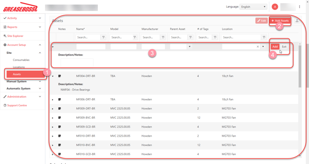
Task: Open the Parent Asset dropdown in new row
Action: tap(190, 47)
